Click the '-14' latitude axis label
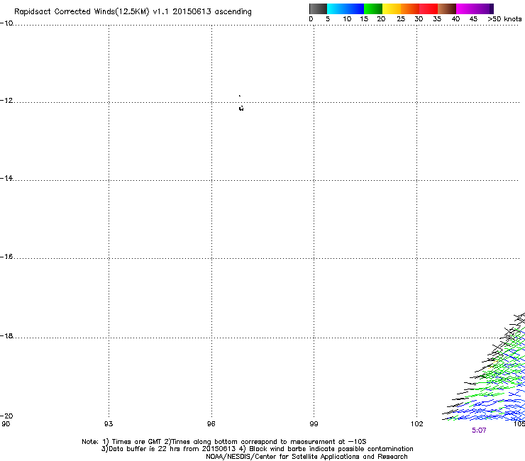The width and height of the screenshot is (525, 461). tap(6, 178)
